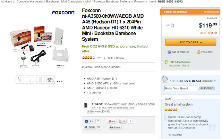
Task: Open the Write a Review link
Action: (116, 58)
